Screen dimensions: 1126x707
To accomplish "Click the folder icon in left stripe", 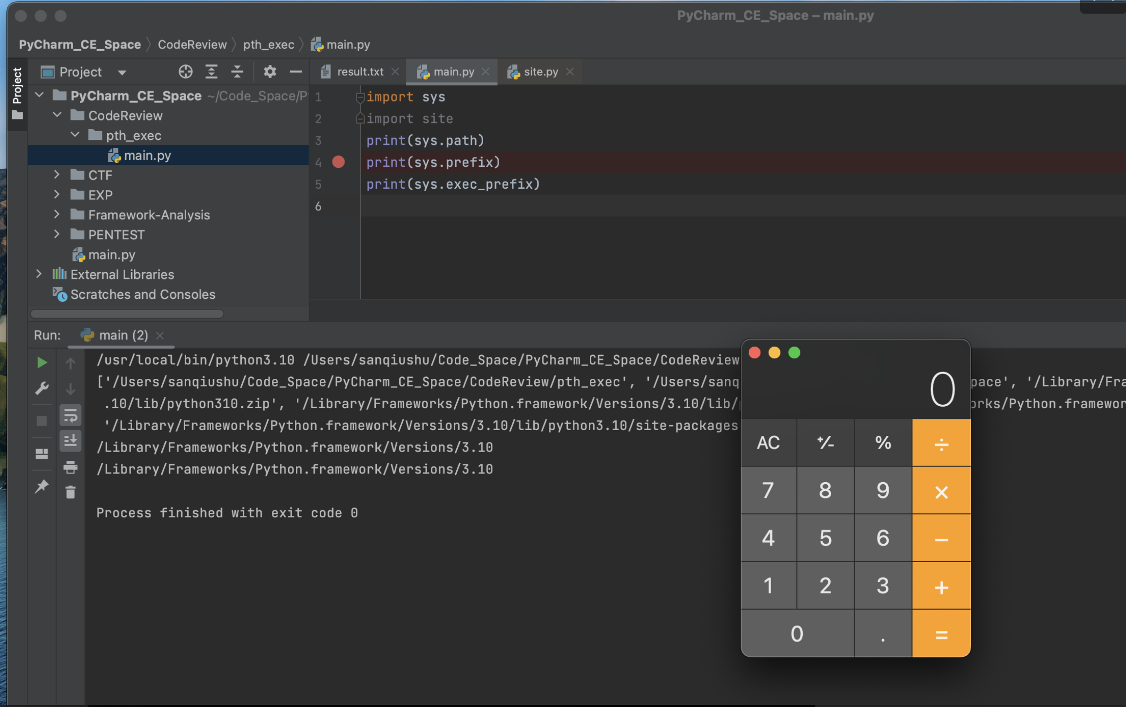I will pyautogui.click(x=18, y=115).
